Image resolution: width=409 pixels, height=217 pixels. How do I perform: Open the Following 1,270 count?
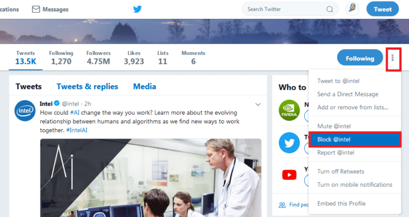(61, 58)
